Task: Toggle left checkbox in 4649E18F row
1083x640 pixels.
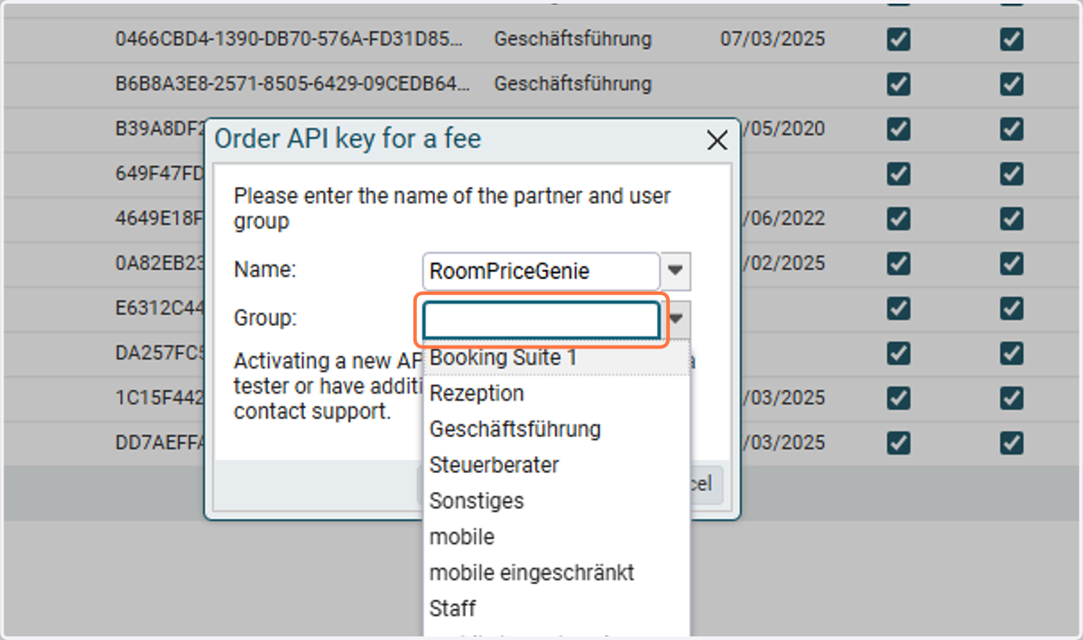Action: tap(898, 218)
